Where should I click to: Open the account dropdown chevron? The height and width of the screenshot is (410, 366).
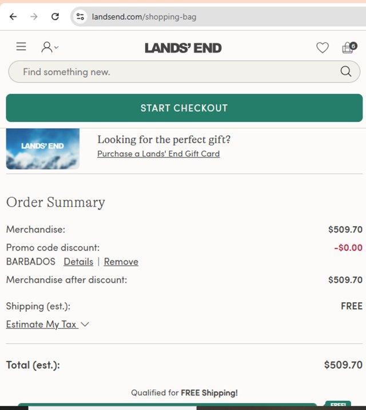pos(56,48)
